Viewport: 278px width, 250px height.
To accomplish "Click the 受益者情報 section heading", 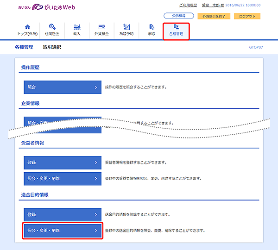I will [x=32, y=143].
